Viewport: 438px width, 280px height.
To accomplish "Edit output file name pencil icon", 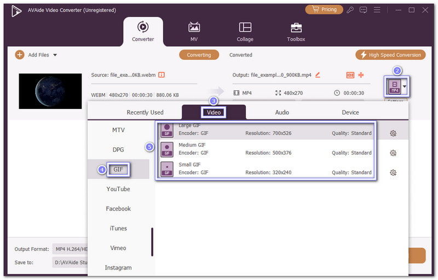I will (318, 75).
